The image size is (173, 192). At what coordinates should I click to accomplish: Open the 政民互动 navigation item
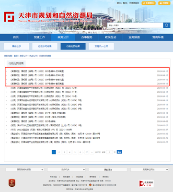point(110,37)
